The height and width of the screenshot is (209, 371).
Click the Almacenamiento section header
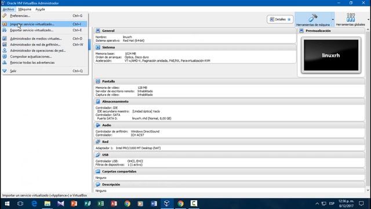point(230,102)
